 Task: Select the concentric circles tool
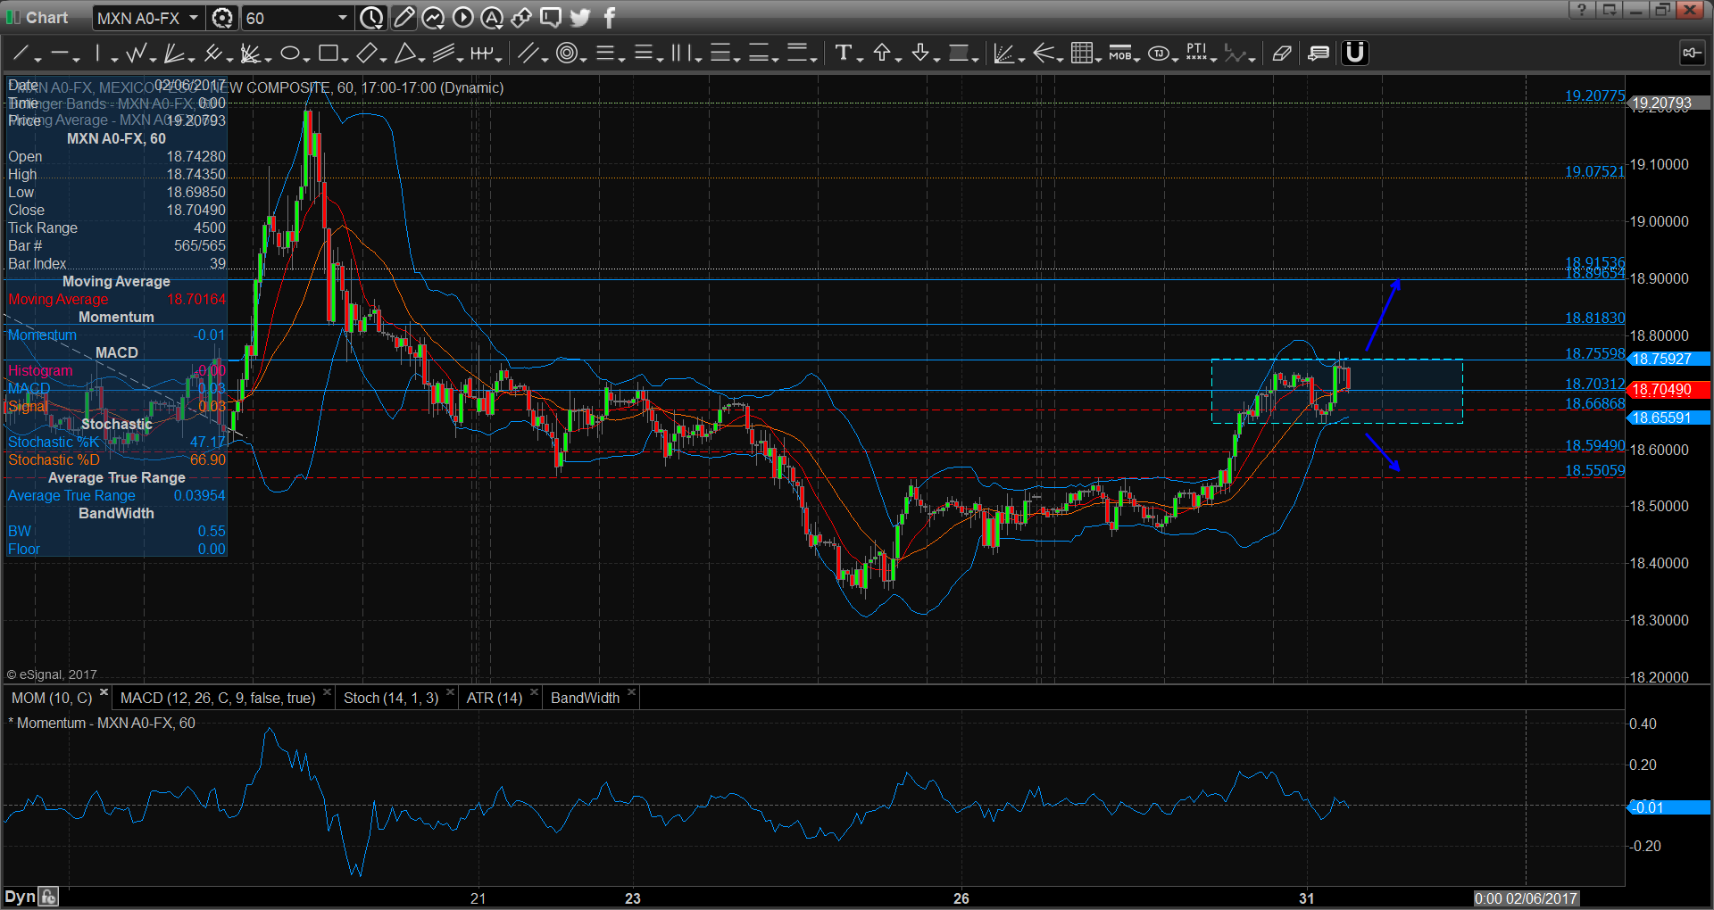pyautogui.click(x=566, y=54)
